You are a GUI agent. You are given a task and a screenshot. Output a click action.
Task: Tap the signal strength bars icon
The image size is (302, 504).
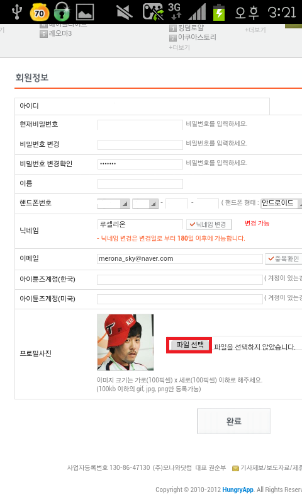[197, 12]
